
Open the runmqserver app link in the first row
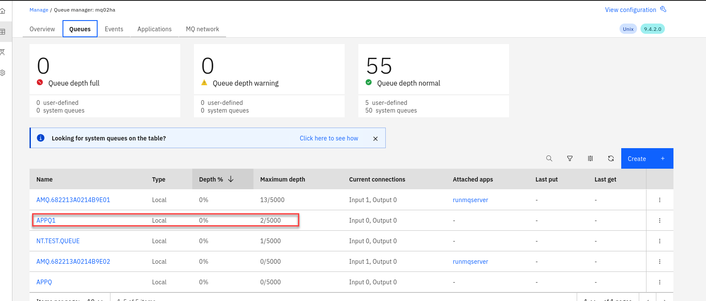470,200
